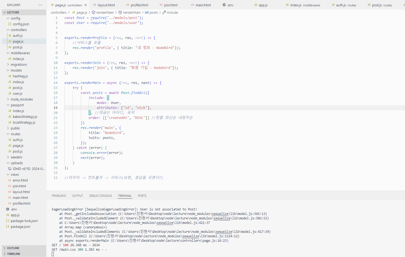Expand the migrations folder

click(x=8, y=64)
